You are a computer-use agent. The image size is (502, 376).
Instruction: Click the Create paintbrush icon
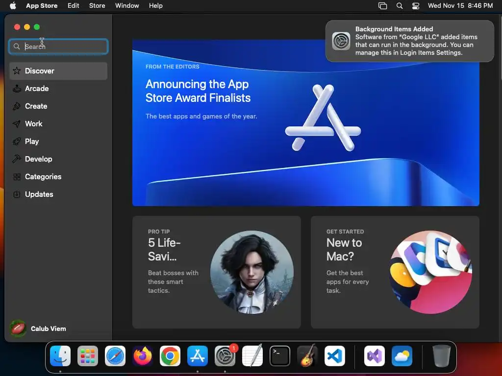click(x=17, y=106)
